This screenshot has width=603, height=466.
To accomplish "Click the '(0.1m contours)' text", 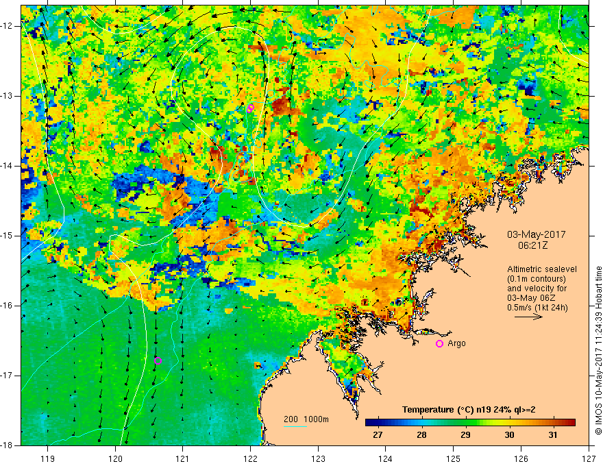I will (x=537, y=279).
